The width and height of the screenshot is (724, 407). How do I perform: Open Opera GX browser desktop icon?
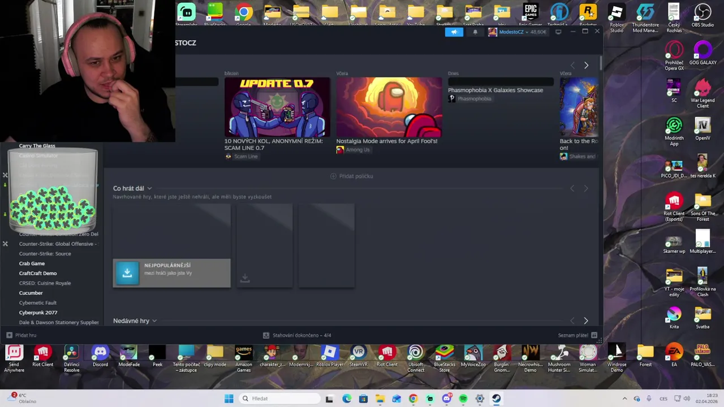[x=674, y=55]
